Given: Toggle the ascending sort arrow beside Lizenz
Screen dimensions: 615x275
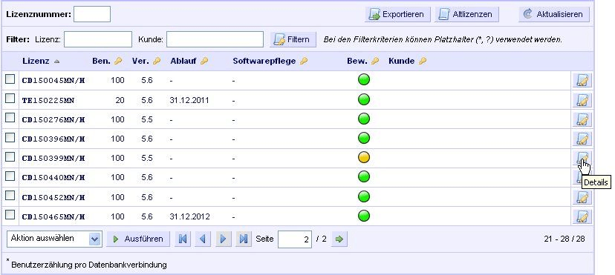Looking at the screenshot, I should coord(57,62).
